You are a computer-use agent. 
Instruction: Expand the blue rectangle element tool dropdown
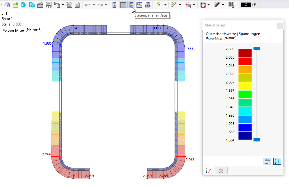pos(194,5)
